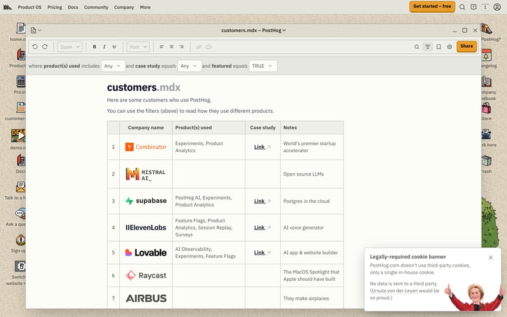The image size is (507, 317).
Task: Align text left
Action: [x=162, y=47]
